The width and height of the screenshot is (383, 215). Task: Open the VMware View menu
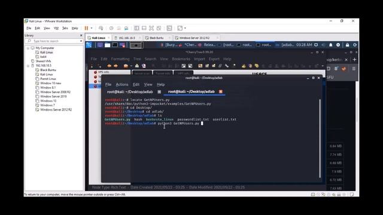point(47,28)
